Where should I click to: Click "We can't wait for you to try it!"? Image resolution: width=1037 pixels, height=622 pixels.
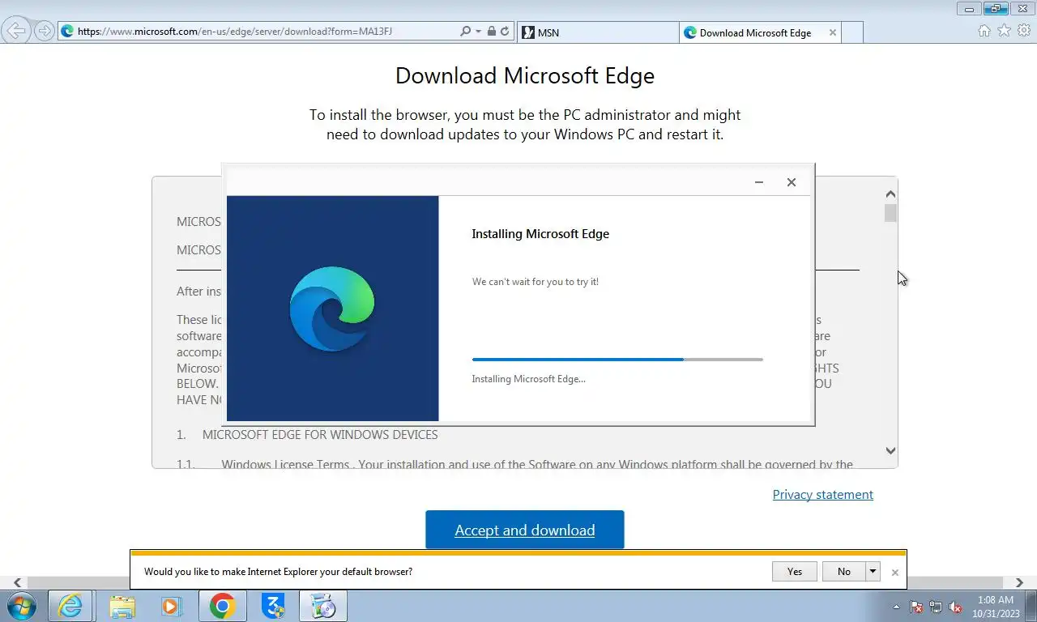(536, 282)
